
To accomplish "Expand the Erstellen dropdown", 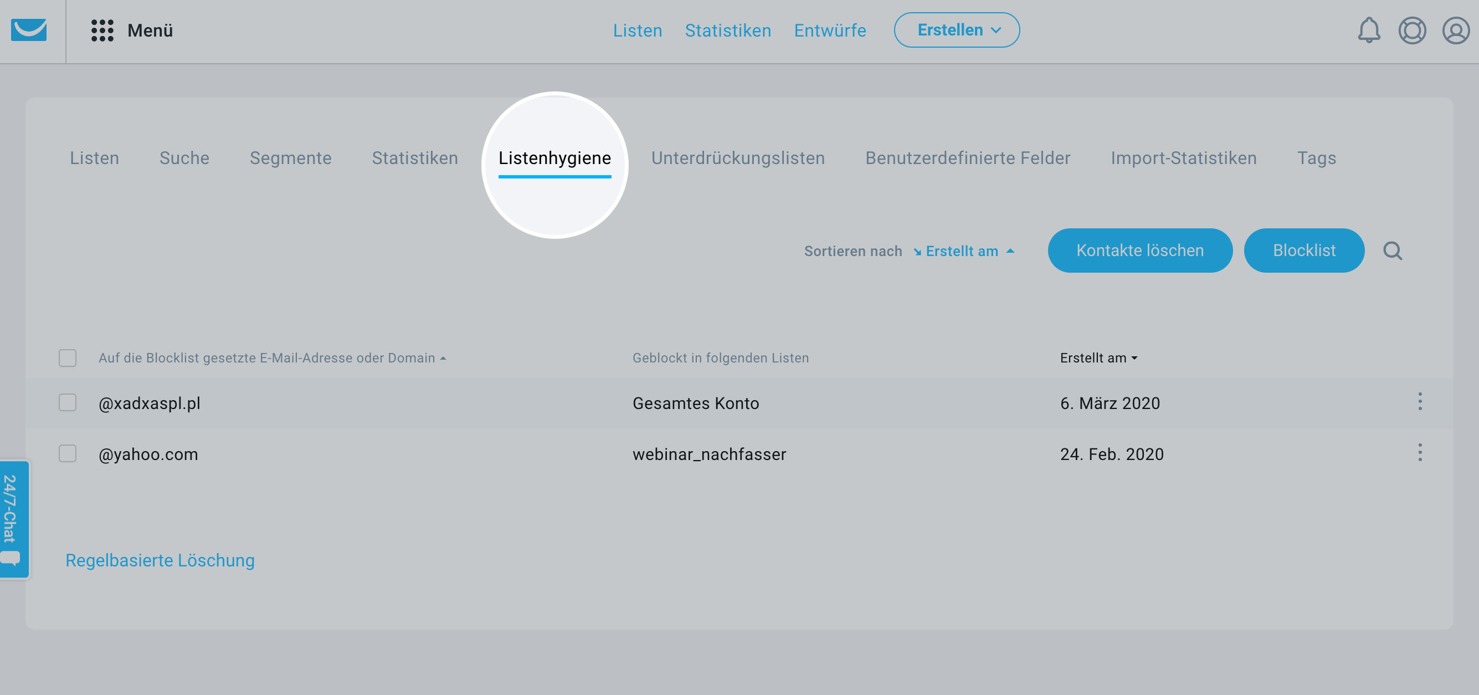I will click(957, 30).
